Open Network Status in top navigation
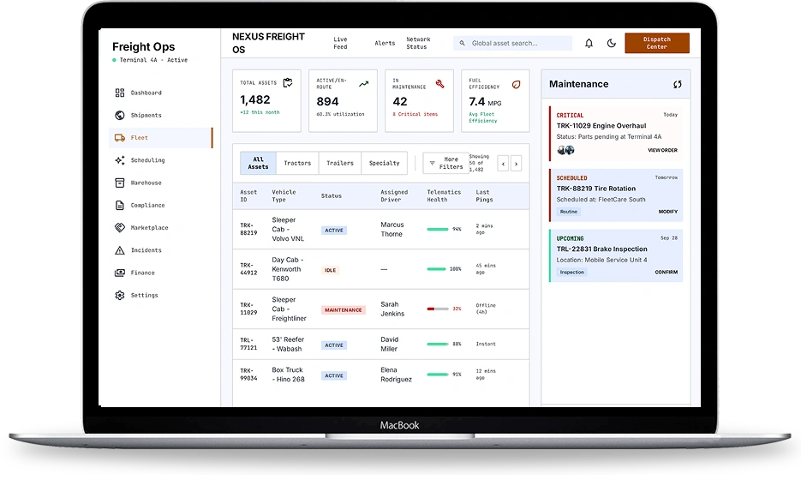The image size is (801, 492). click(x=418, y=43)
